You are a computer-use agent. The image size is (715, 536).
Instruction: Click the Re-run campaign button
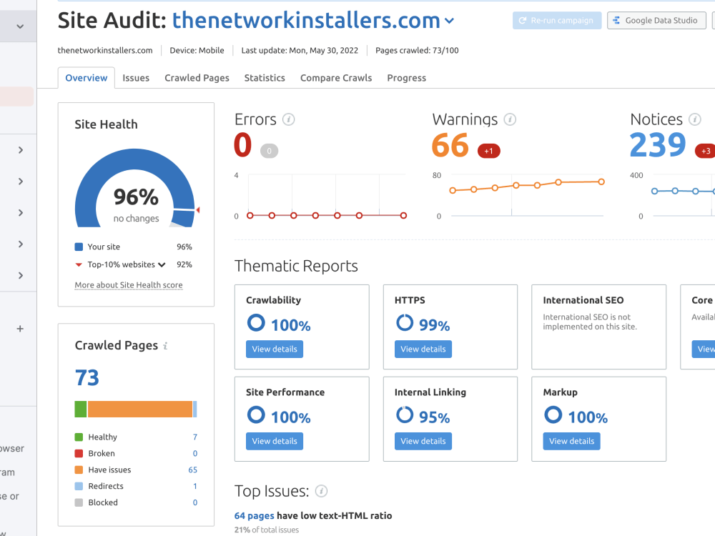coord(557,21)
